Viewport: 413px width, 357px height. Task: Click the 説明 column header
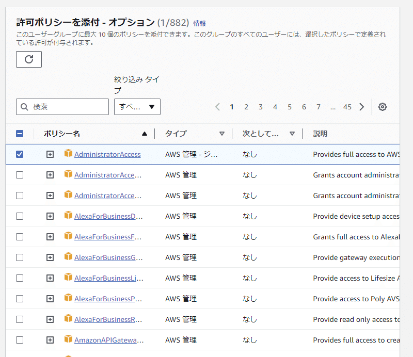320,134
